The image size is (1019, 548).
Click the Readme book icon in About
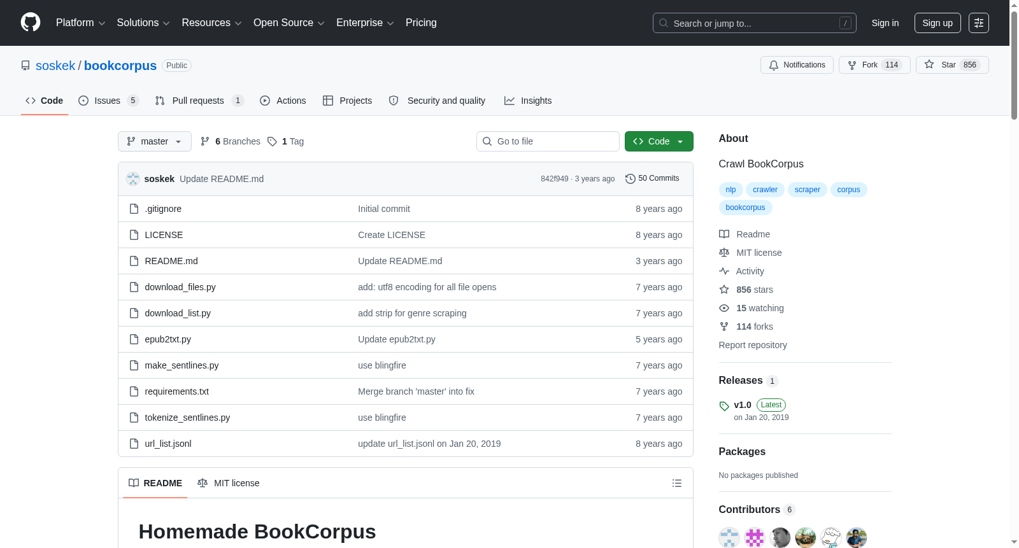tap(724, 234)
